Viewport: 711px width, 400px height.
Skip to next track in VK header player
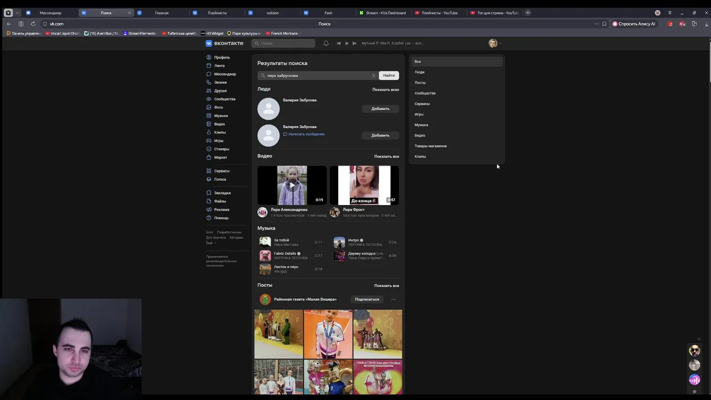click(354, 43)
